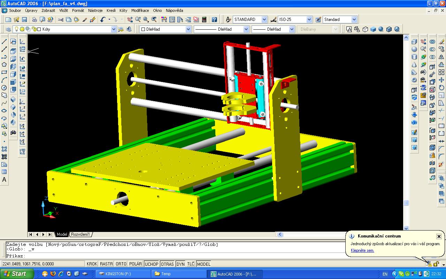Open the DleHlad color control dropdown

coord(188,29)
